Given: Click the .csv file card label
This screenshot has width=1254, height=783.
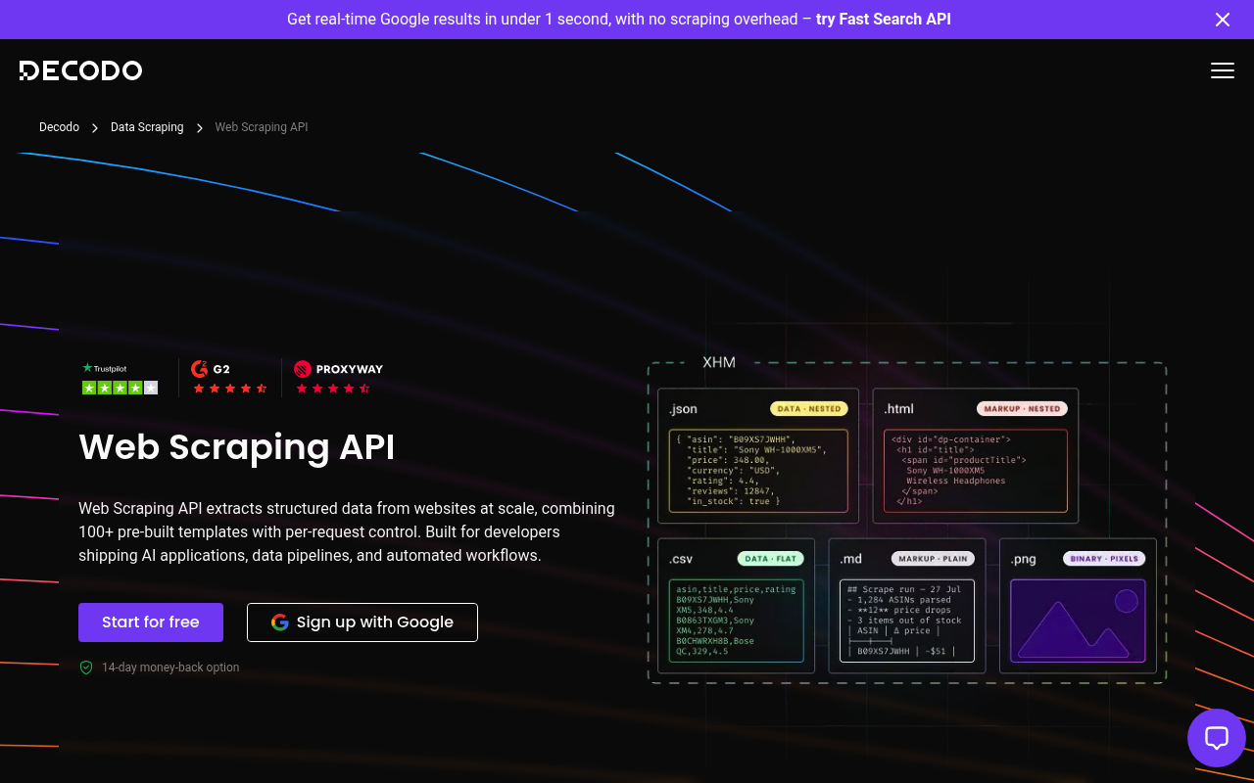Looking at the screenshot, I should pyautogui.click(x=681, y=559).
